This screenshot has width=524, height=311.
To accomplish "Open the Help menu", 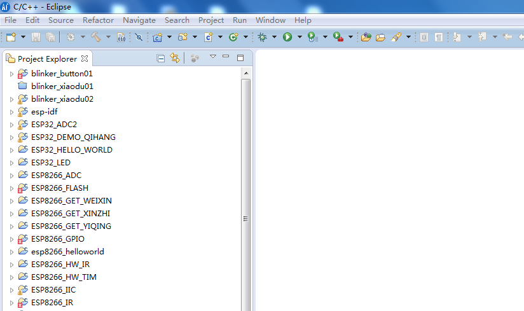I will pyautogui.click(x=303, y=20).
